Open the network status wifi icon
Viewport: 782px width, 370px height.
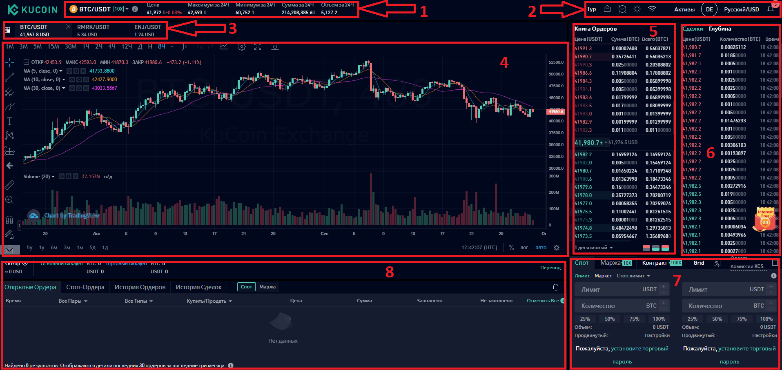652,9
